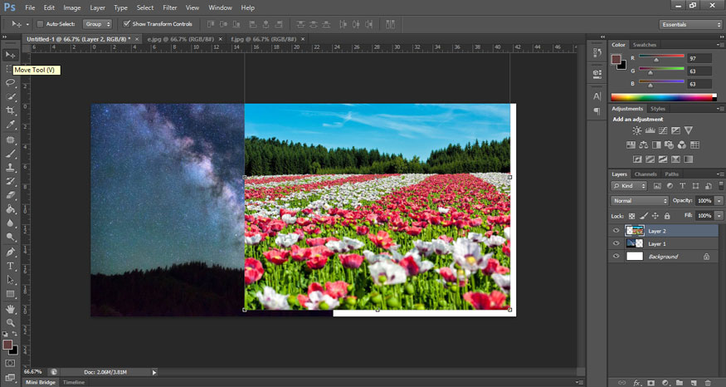Open the Filter menu

pos(169,7)
